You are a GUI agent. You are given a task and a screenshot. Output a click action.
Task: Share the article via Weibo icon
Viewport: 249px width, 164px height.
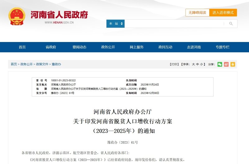click(226, 64)
